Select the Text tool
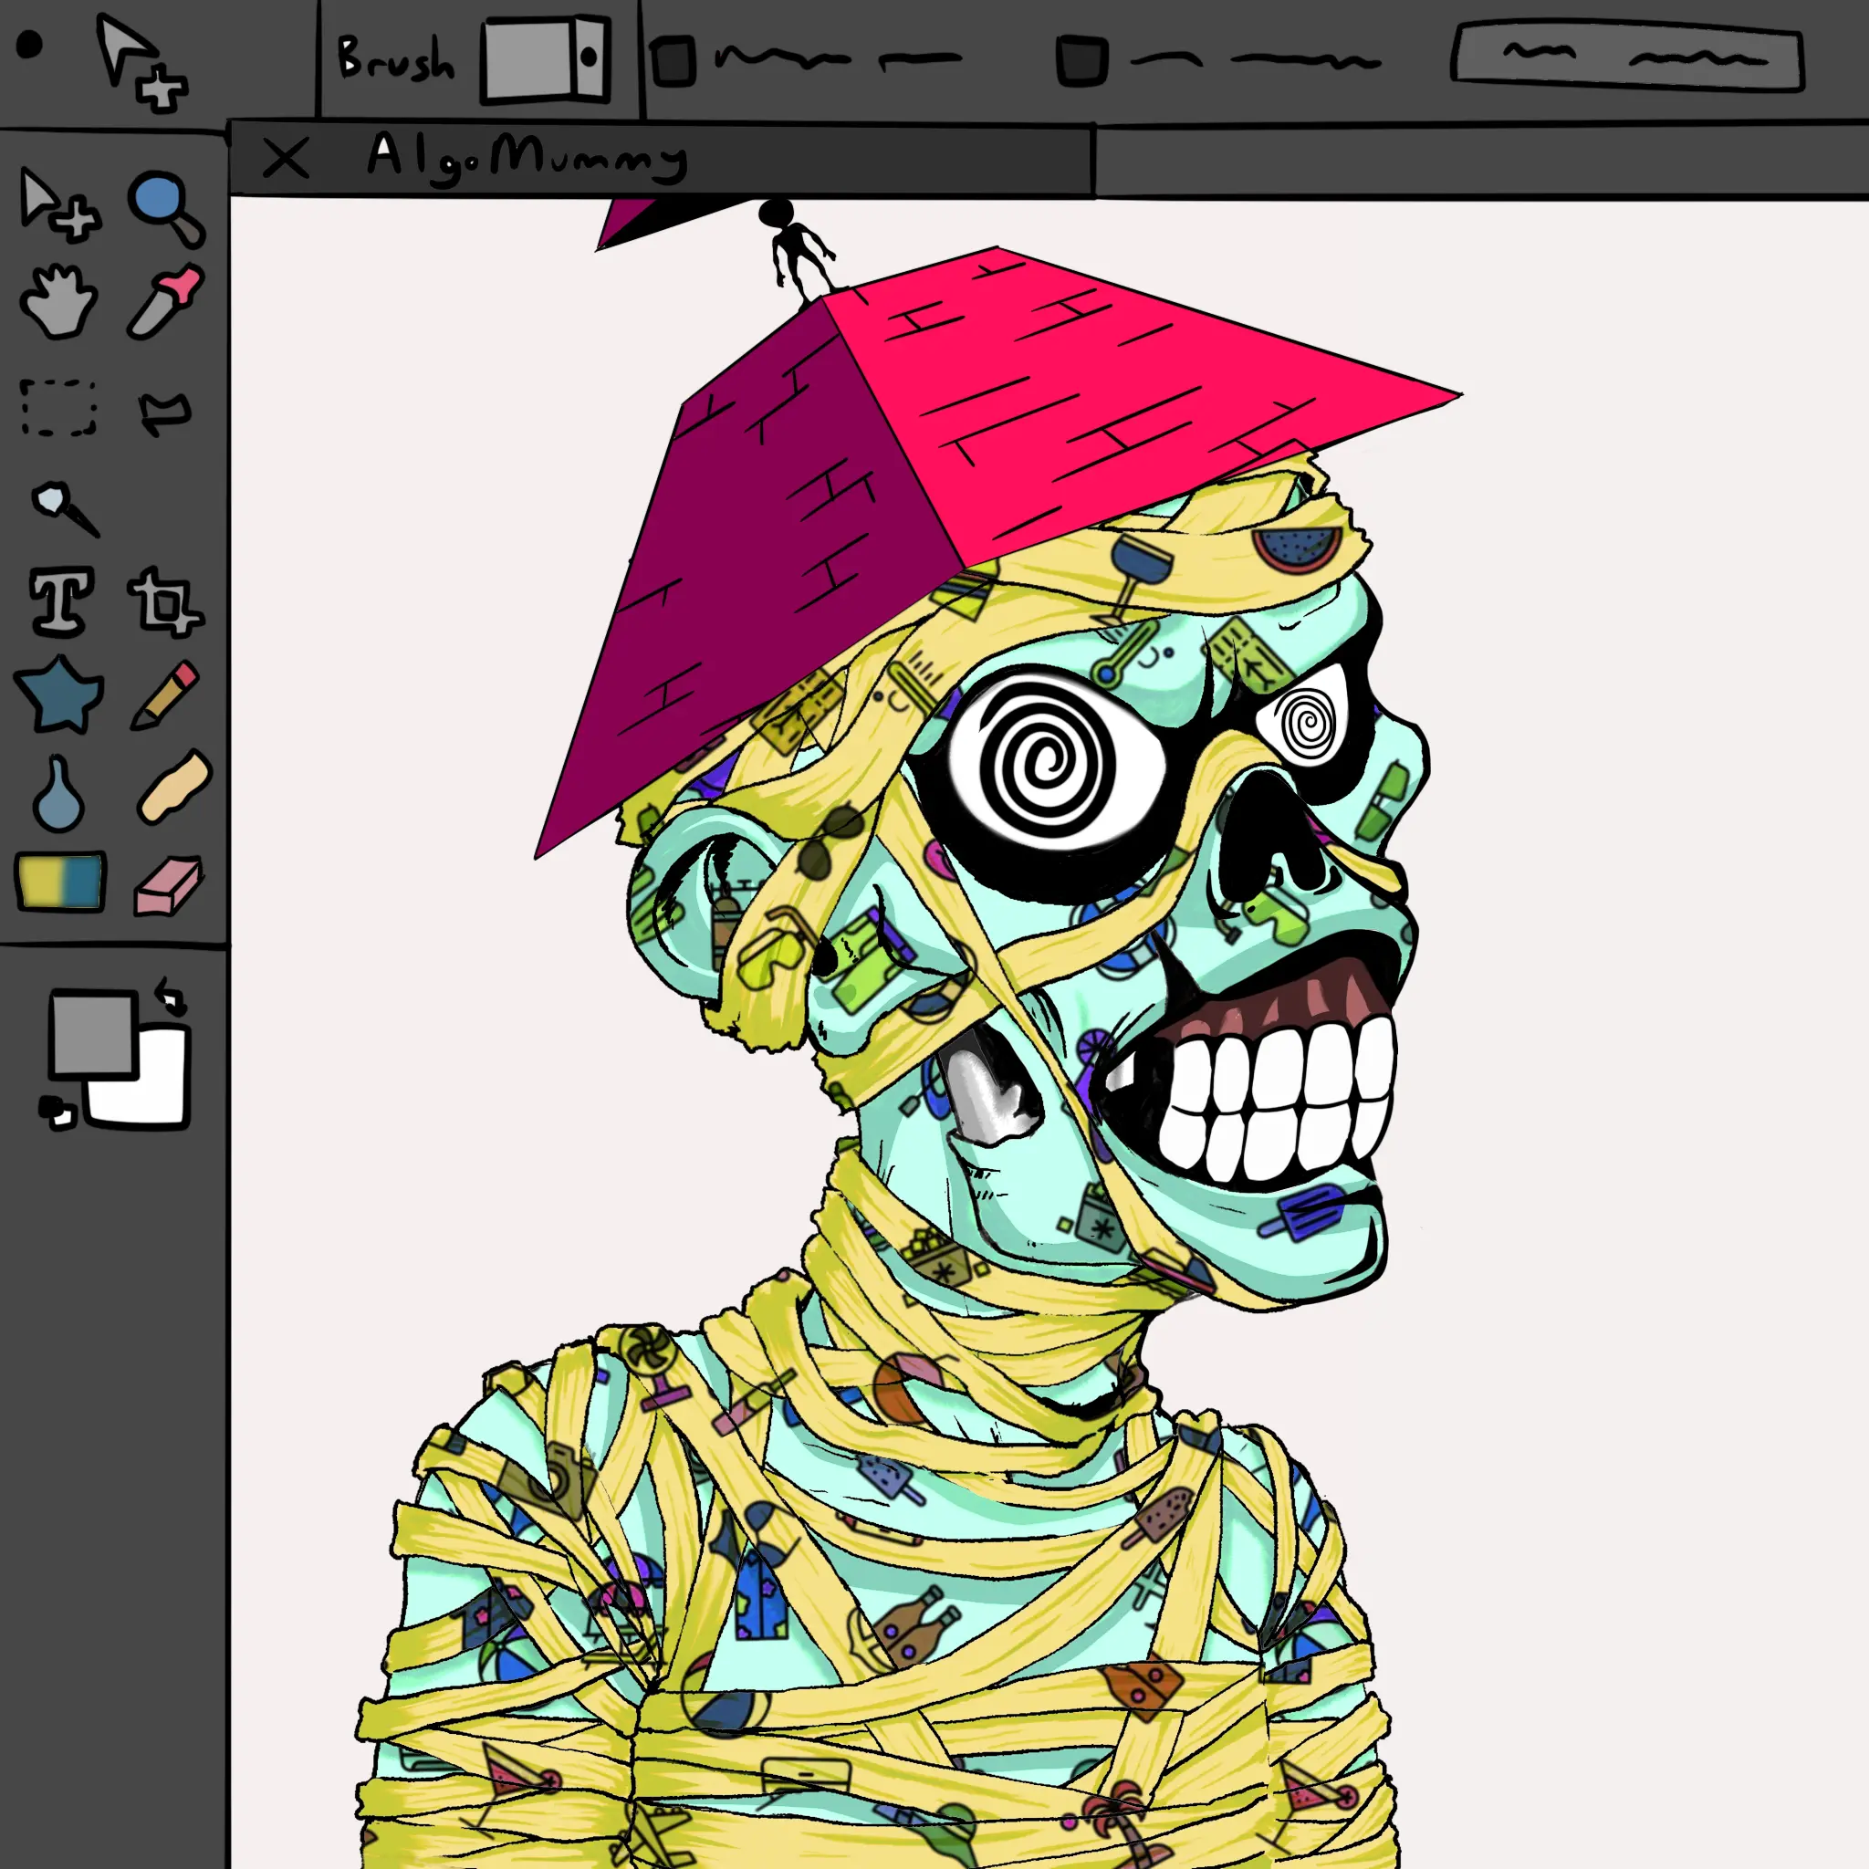The width and height of the screenshot is (1869, 1869). (62, 600)
